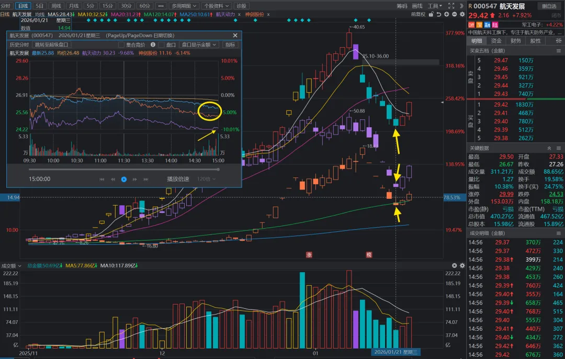Open the more periods (•••) button
565x359 pixels.
click(x=161, y=6)
